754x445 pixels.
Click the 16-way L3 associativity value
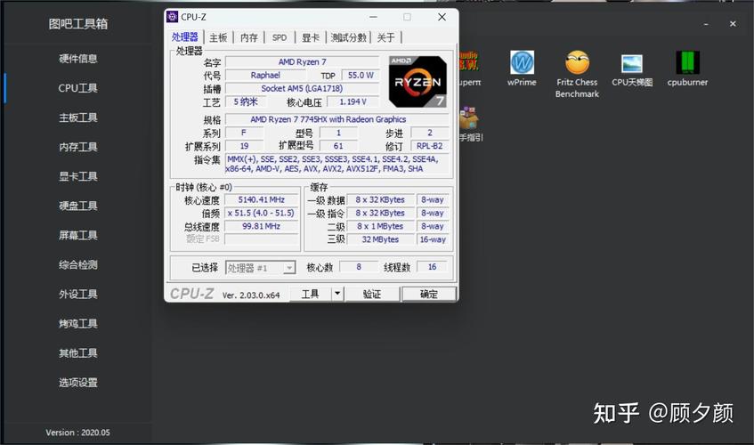[x=433, y=239]
